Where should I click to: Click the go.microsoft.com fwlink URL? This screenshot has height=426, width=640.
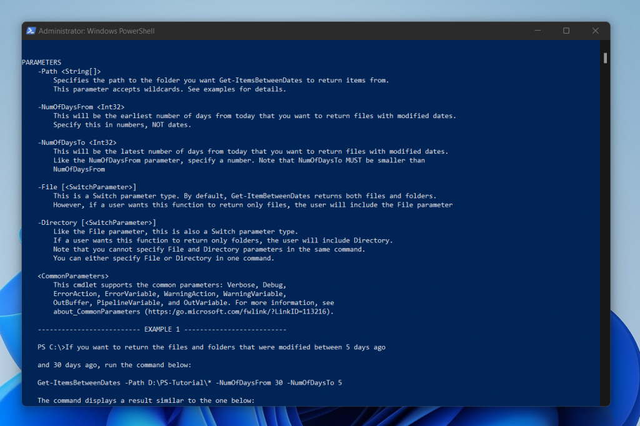239,312
